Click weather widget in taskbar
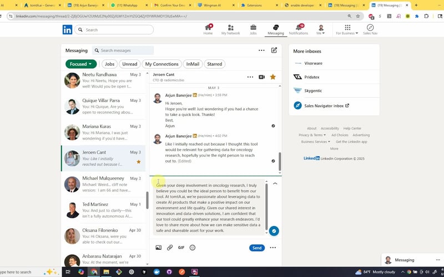Image resolution: width=444 pixels, height=277 pixels. [375, 272]
